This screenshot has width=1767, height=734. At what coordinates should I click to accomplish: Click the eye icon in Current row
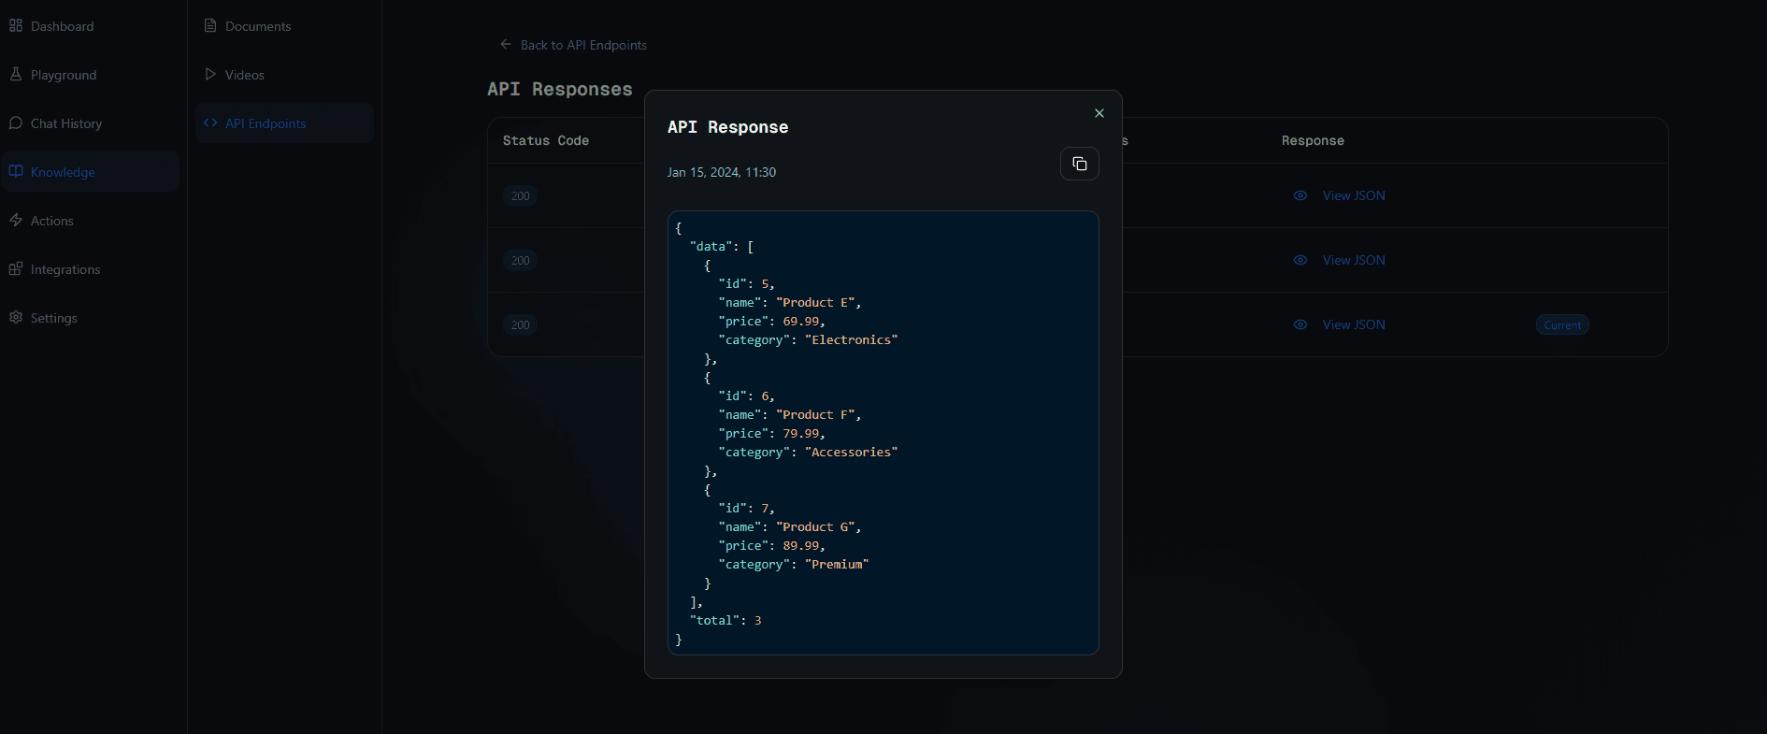pyautogui.click(x=1300, y=324)
